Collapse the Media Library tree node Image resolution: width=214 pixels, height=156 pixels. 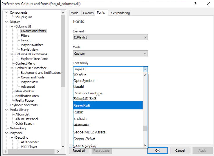click(x=7, y=110)
